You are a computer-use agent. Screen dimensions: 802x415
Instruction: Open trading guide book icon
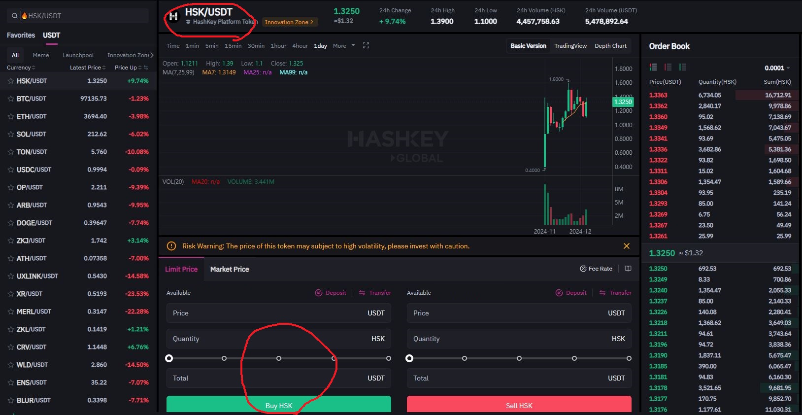pyautogui.click(x=628, y=269)
